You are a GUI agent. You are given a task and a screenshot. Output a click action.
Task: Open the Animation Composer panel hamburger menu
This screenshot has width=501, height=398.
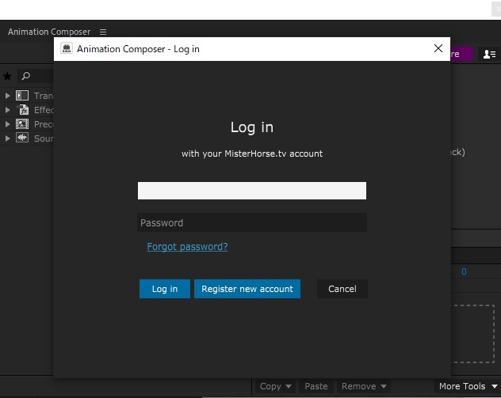coord(103,32)
